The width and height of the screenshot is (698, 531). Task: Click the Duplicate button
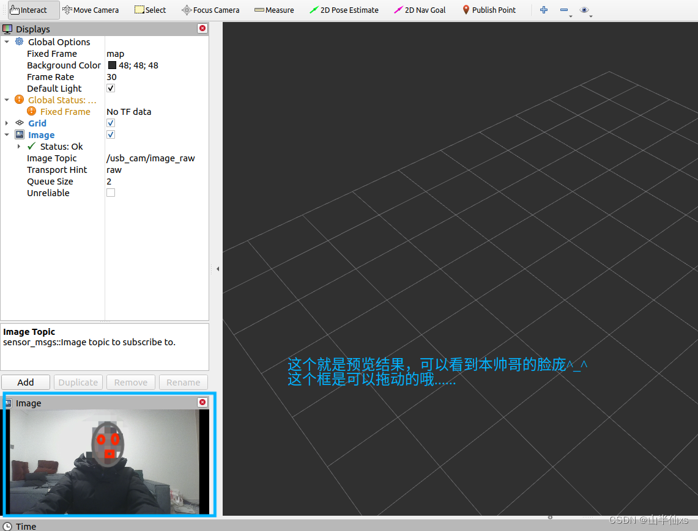[x=78, y=382]
